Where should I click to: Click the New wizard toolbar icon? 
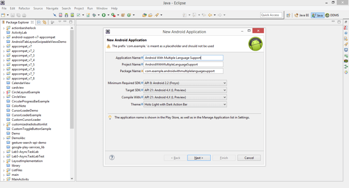click(x=3, y=15)
